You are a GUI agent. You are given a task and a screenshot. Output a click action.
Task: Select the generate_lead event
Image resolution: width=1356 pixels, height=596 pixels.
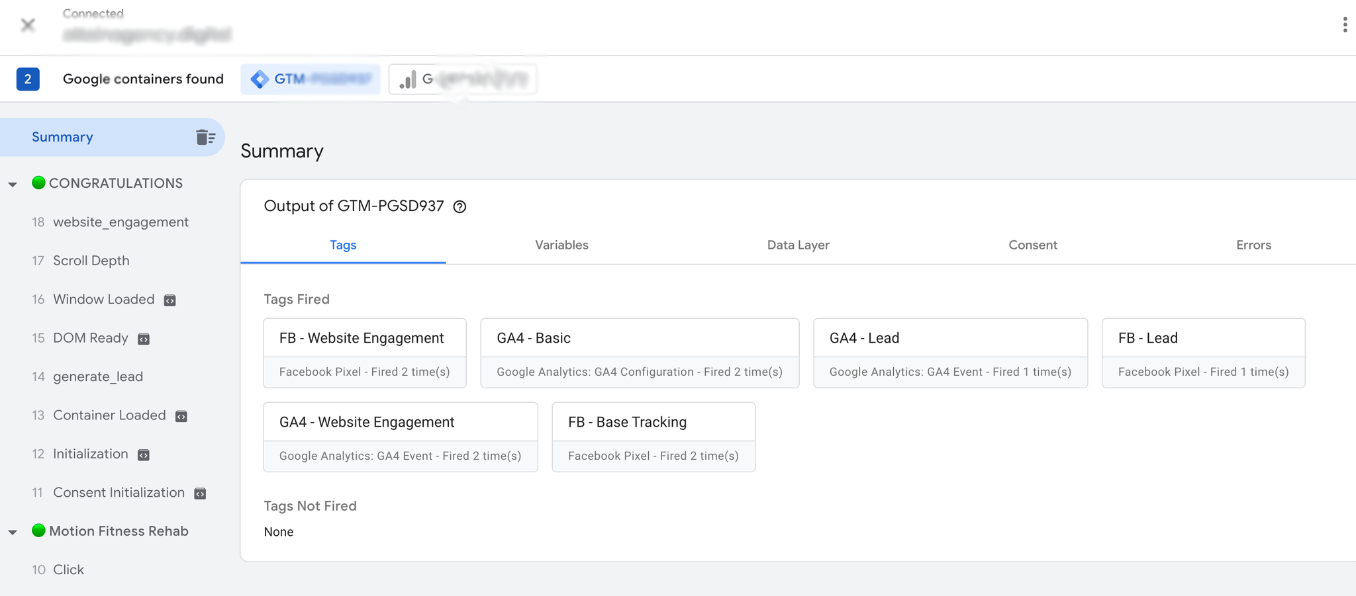pos(98,377)
